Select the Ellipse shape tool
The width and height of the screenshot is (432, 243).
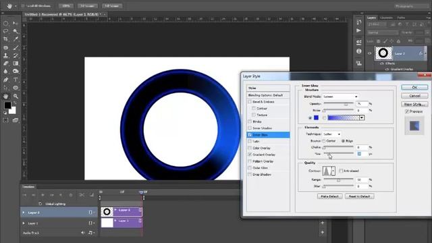pyautogui.click(x=16, y=88)
